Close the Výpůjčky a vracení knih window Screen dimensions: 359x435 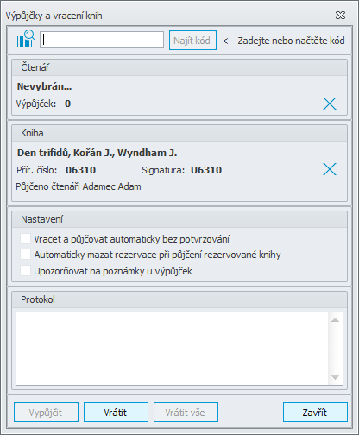(x=340, y=16)
